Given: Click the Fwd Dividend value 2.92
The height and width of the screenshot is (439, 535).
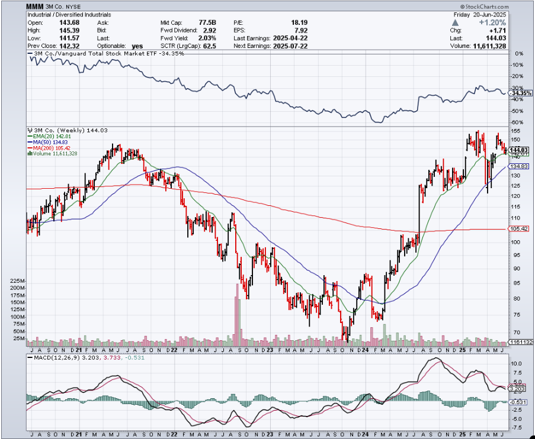Looking at the screenshot, I should [x=209, y=30].
